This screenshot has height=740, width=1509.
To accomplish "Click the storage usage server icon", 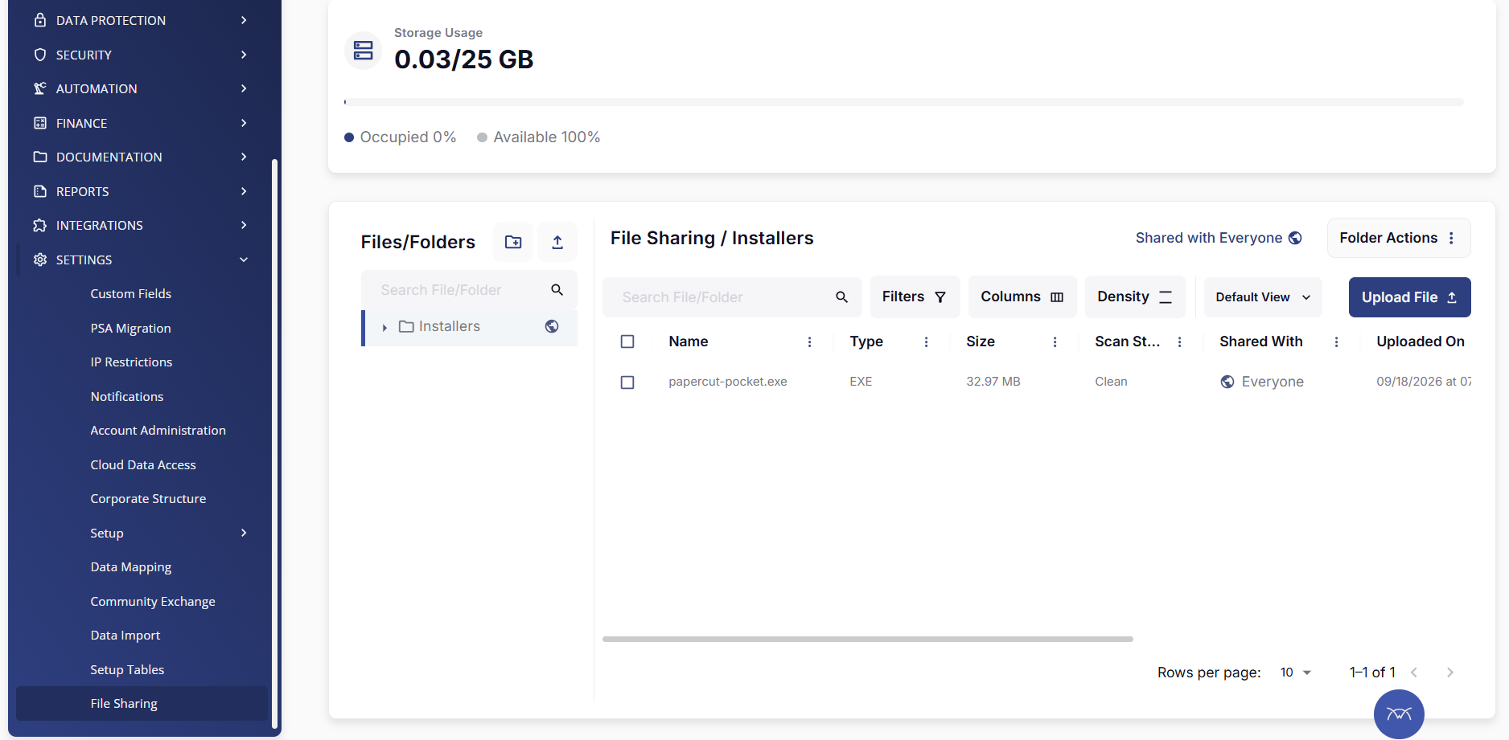I will [364, 51].
